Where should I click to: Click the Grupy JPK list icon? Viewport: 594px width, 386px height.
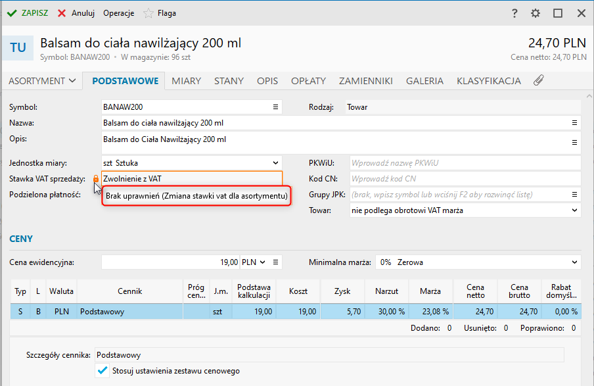coord(574,195)
